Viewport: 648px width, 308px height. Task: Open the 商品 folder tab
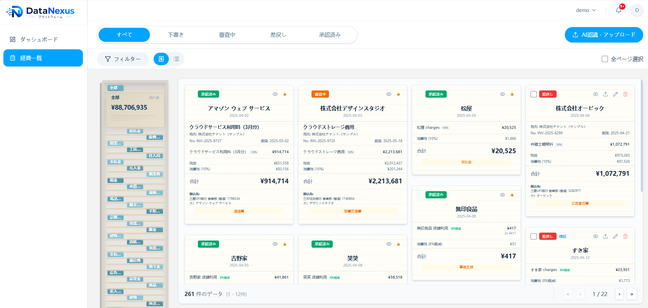pos(155,285)
